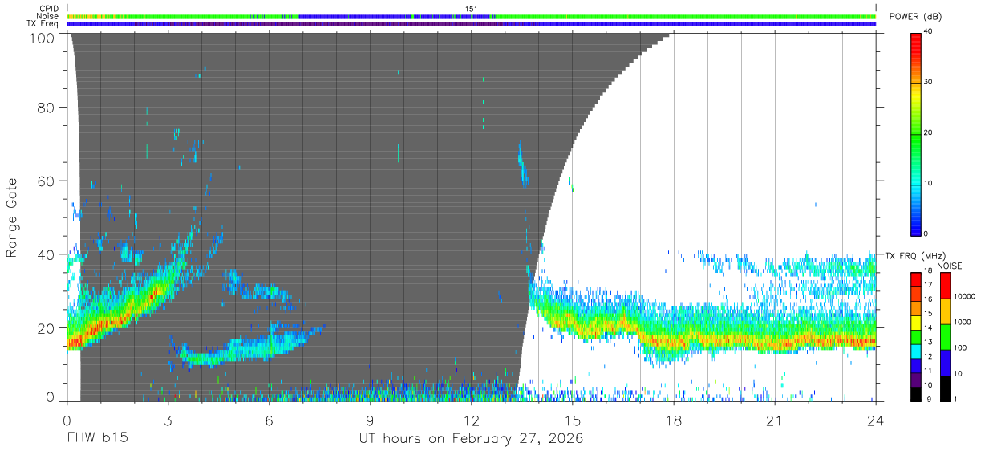Screen dimensions: 985x455
Task: Click the NOISE colorbar
Action: click(946, 336)
